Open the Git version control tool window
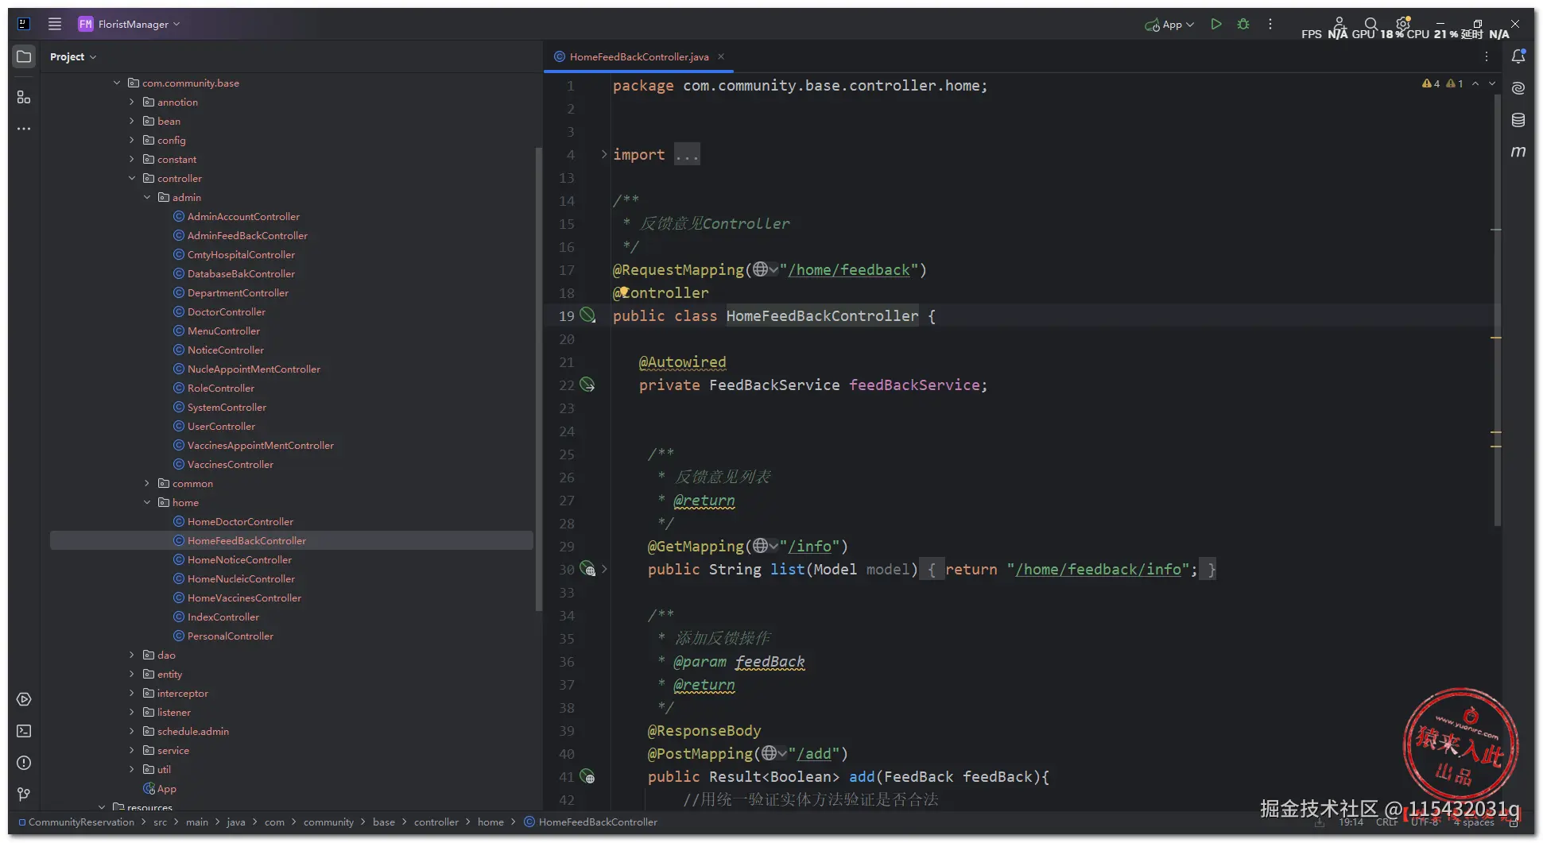The width and height of the screenshot is (1543, 843). click(x=24, y=794)
